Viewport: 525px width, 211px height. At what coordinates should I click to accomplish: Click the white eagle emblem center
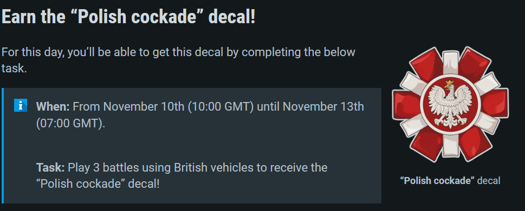click(450, 104)
